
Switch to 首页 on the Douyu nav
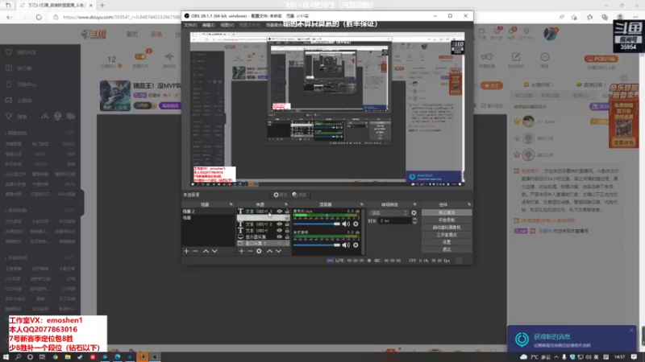coord(132,34)
